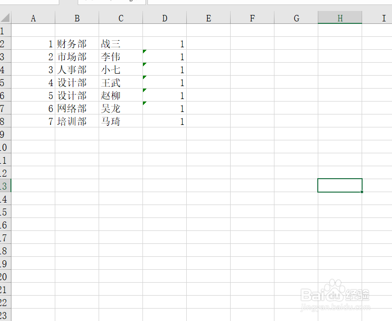Click cell B6 with 设计部 beside 赵柳
Screen dimensions: 392x321
[x=77, y=95]
